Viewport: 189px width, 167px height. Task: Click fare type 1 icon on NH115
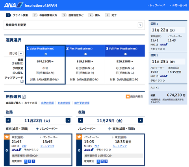coord(98,161)
